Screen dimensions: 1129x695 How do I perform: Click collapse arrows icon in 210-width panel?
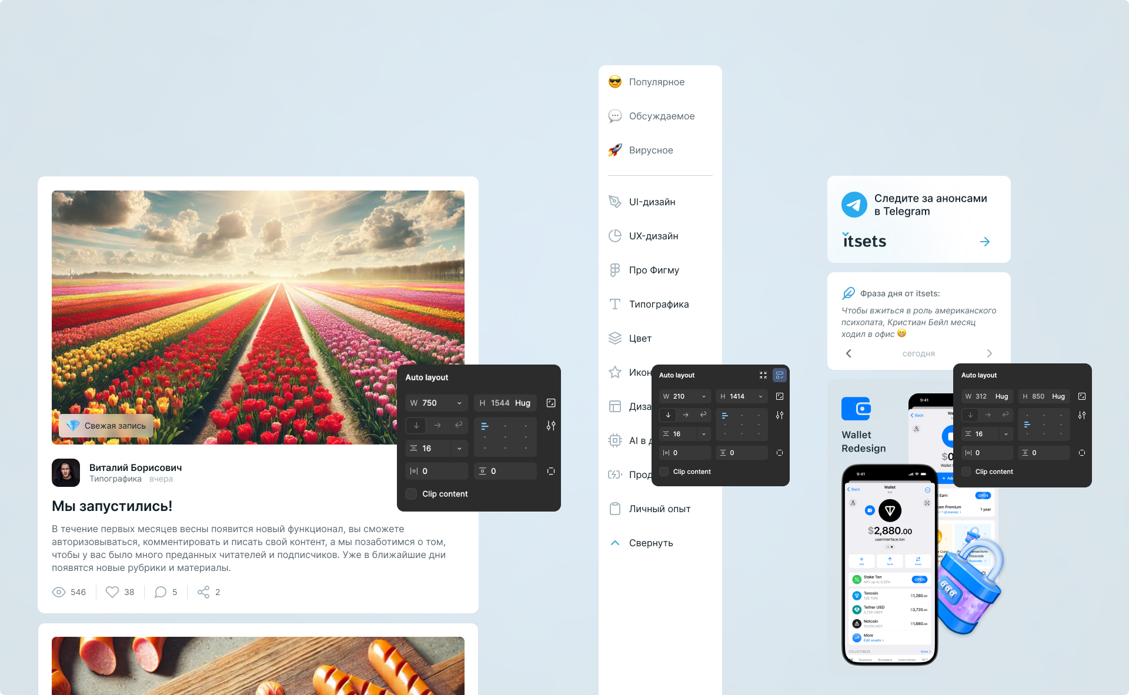(x=763, y=375)
